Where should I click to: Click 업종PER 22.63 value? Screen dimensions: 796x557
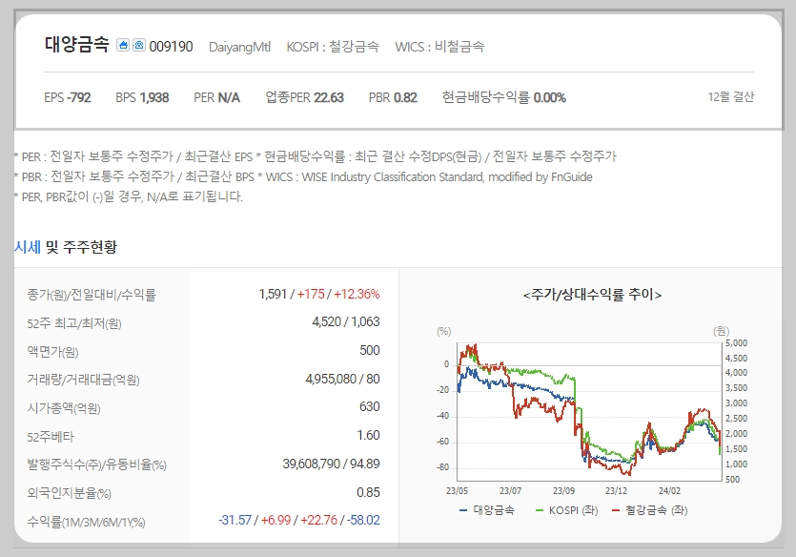(x=305, y=97)
